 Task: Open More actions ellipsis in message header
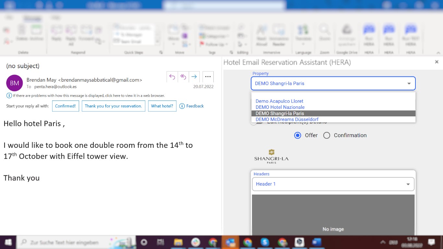[208, 77]
